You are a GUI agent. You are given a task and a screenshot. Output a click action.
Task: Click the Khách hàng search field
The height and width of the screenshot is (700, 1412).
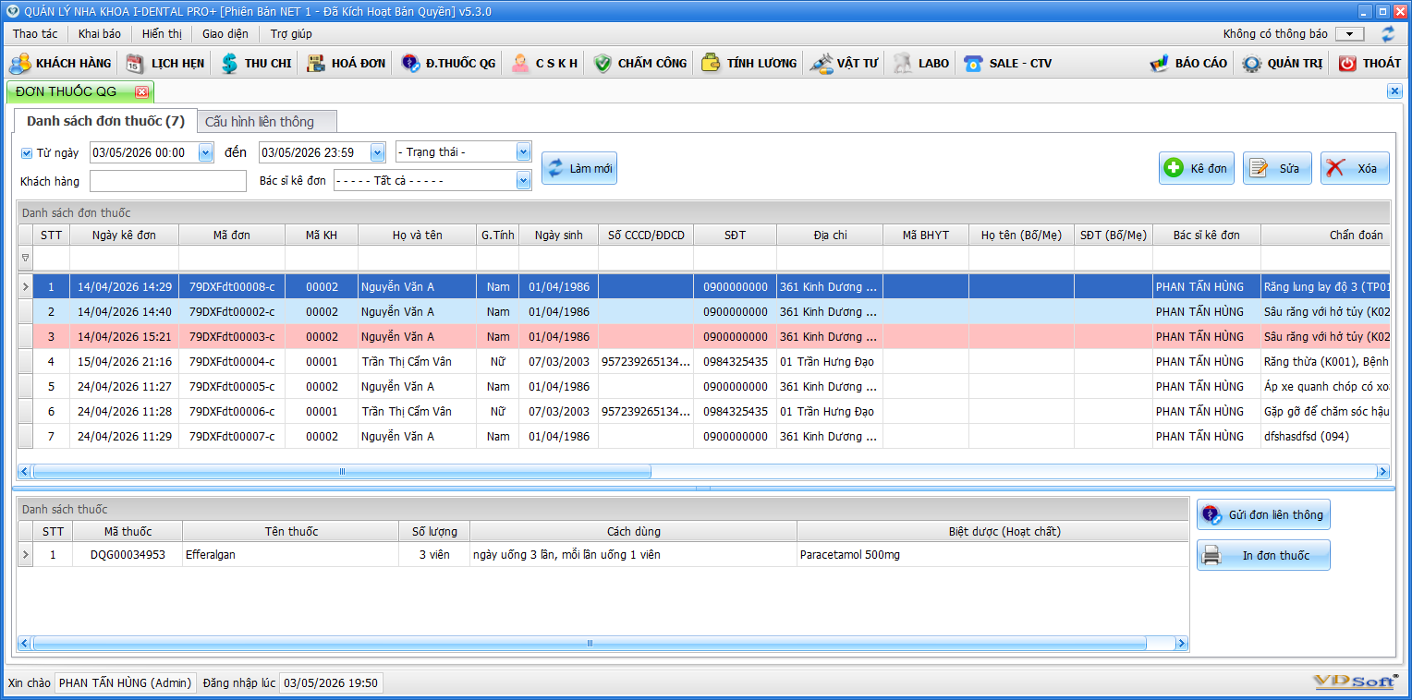(x=168, y=181)
